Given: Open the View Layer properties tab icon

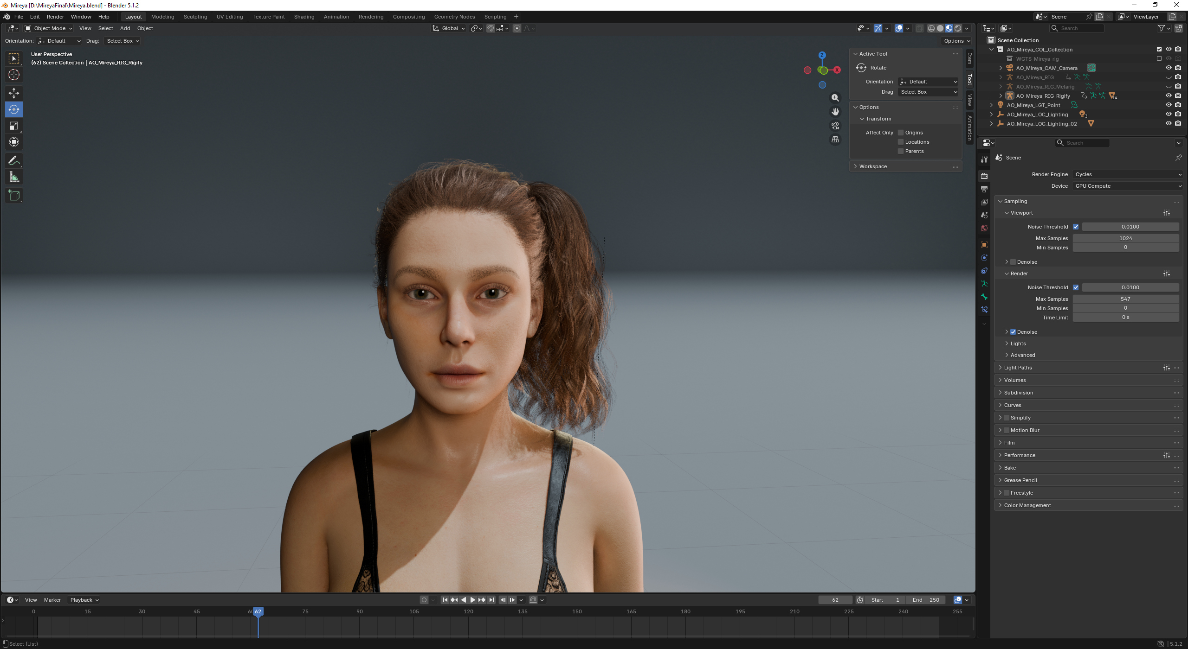Looking at the screenshot, I should pos(984,202).
